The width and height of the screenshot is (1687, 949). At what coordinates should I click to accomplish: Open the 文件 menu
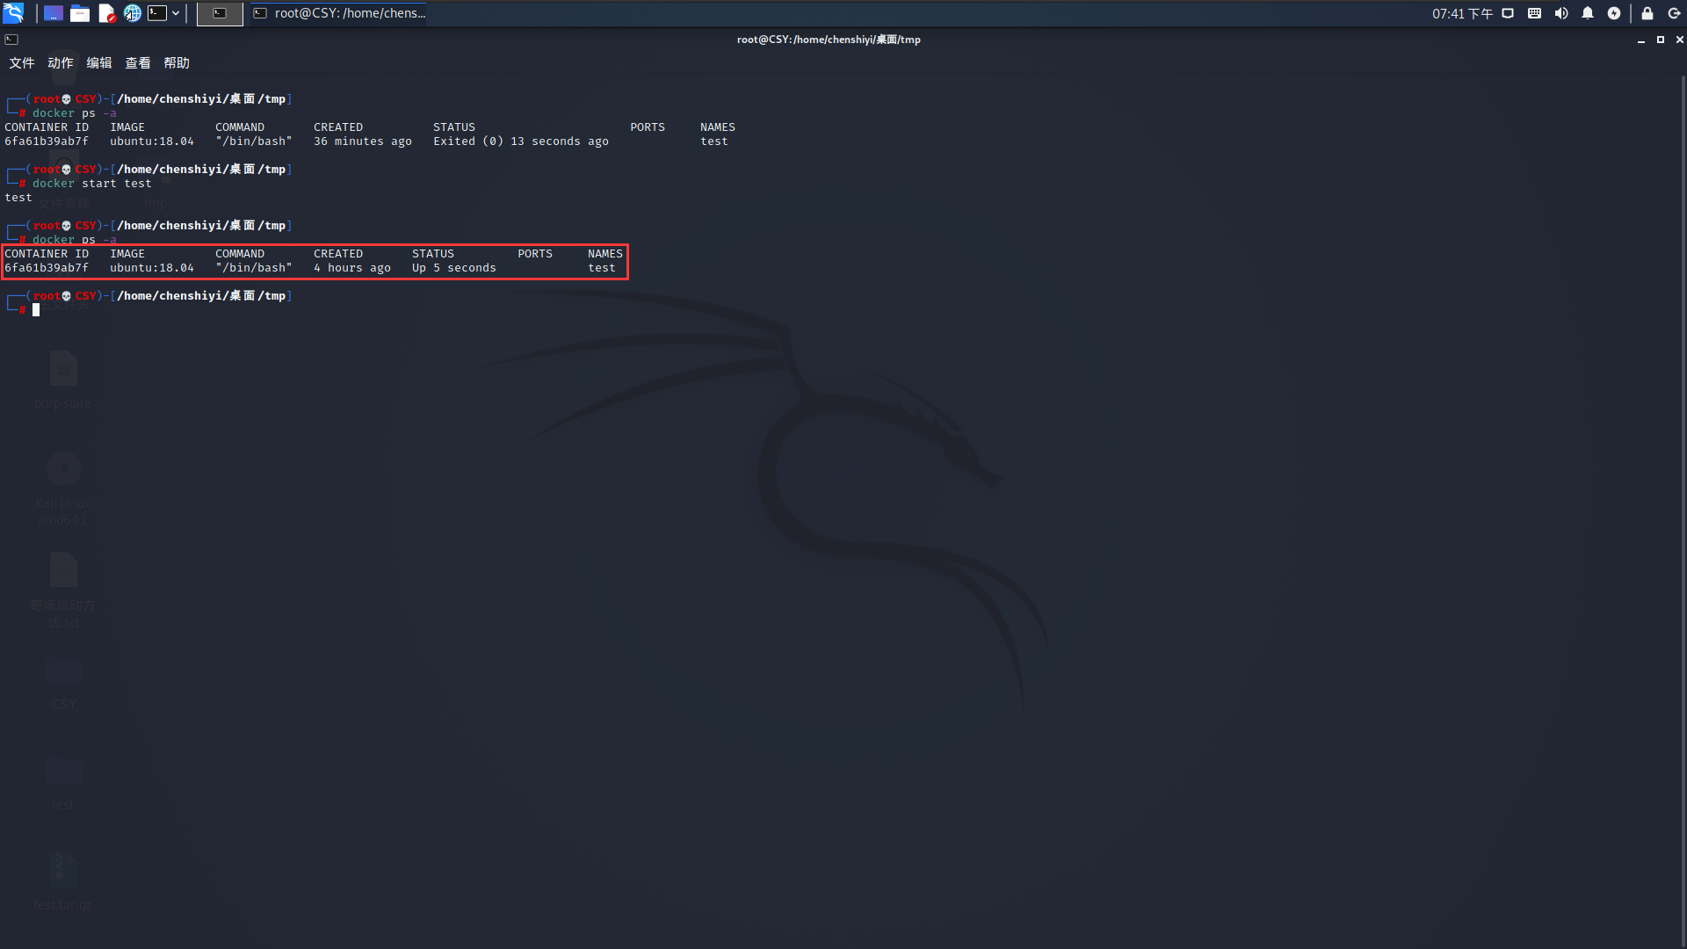point(22,63)
